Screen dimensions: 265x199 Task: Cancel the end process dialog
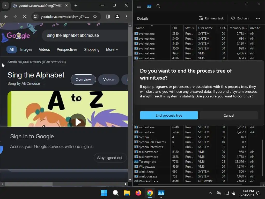229,115
